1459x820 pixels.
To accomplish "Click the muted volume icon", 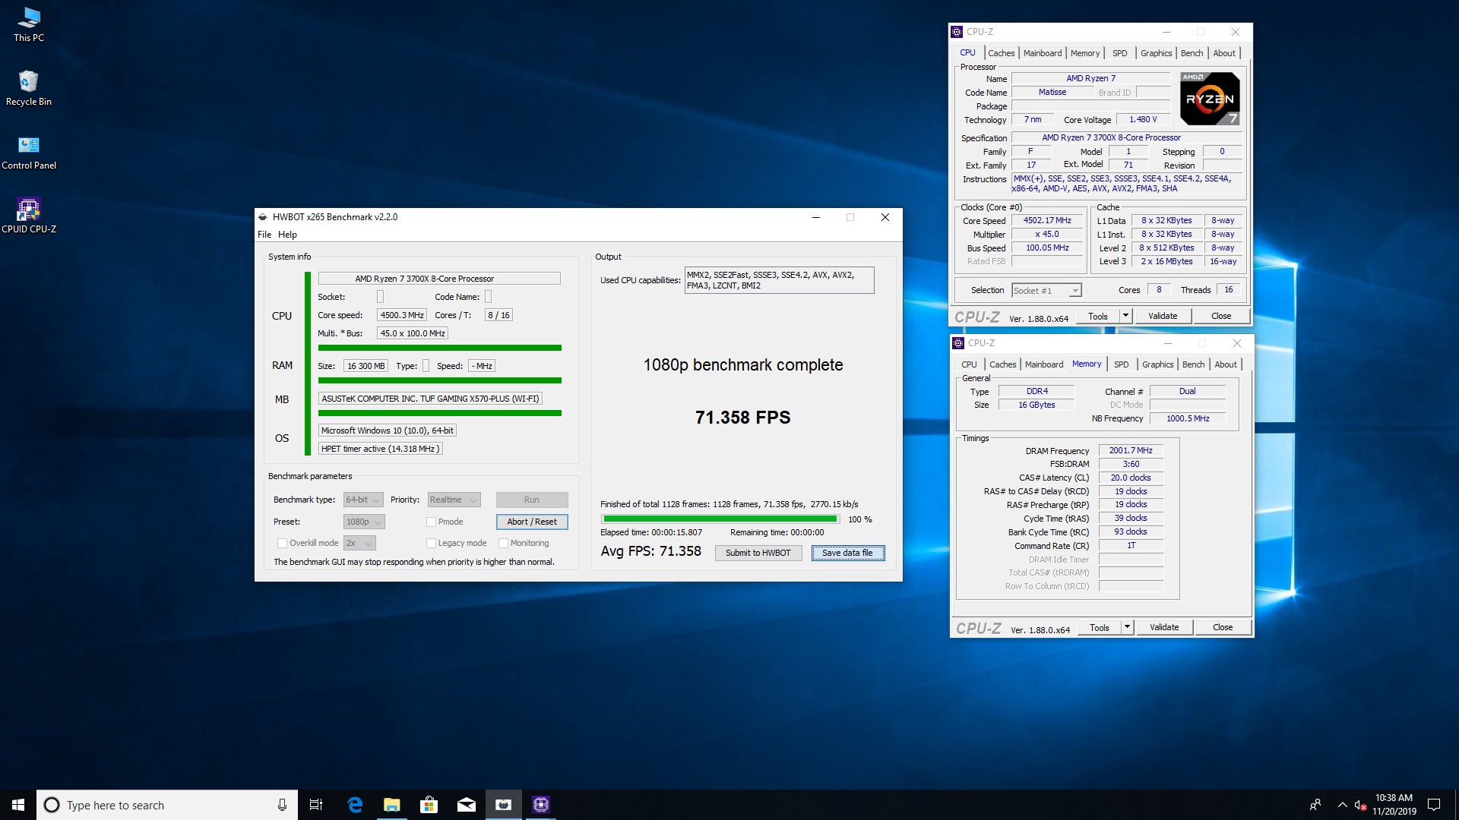I will pyautogui.click(x=1361, y=805).
